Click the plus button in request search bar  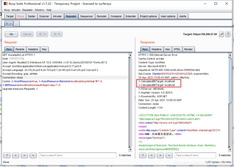click(x=24, y=155)
